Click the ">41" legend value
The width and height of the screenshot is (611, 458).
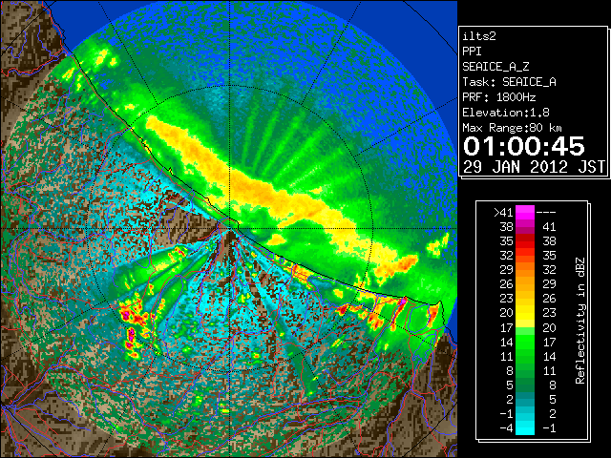(503, 213)
